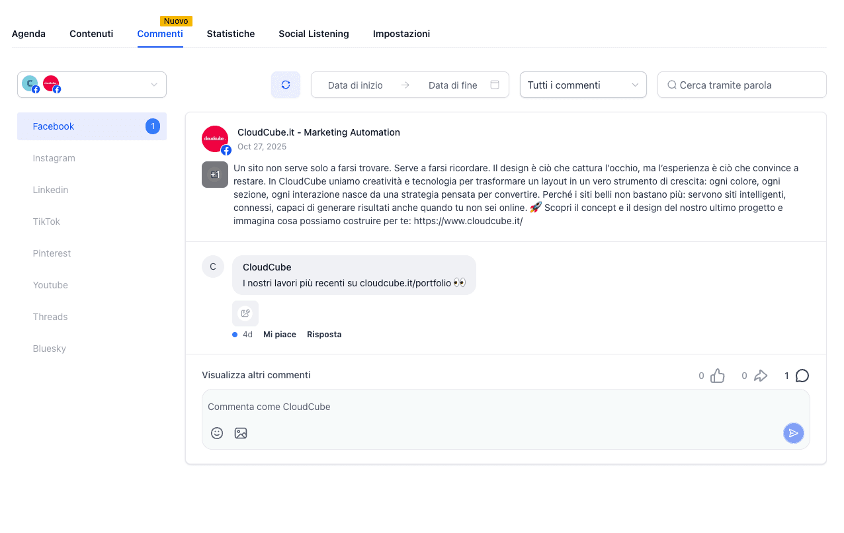Image resolution: width=844 pixels, height=533 pixels.
Task: Click the post body text
Action: pos(516,194)
